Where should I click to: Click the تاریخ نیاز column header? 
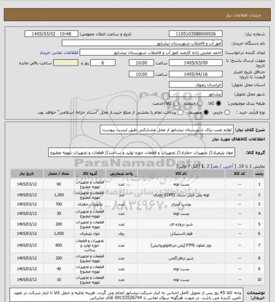click(27, 174)
